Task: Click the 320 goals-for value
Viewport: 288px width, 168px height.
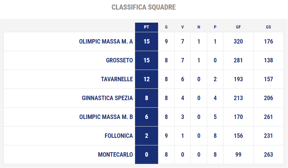Action: click(x=238, y=41)
